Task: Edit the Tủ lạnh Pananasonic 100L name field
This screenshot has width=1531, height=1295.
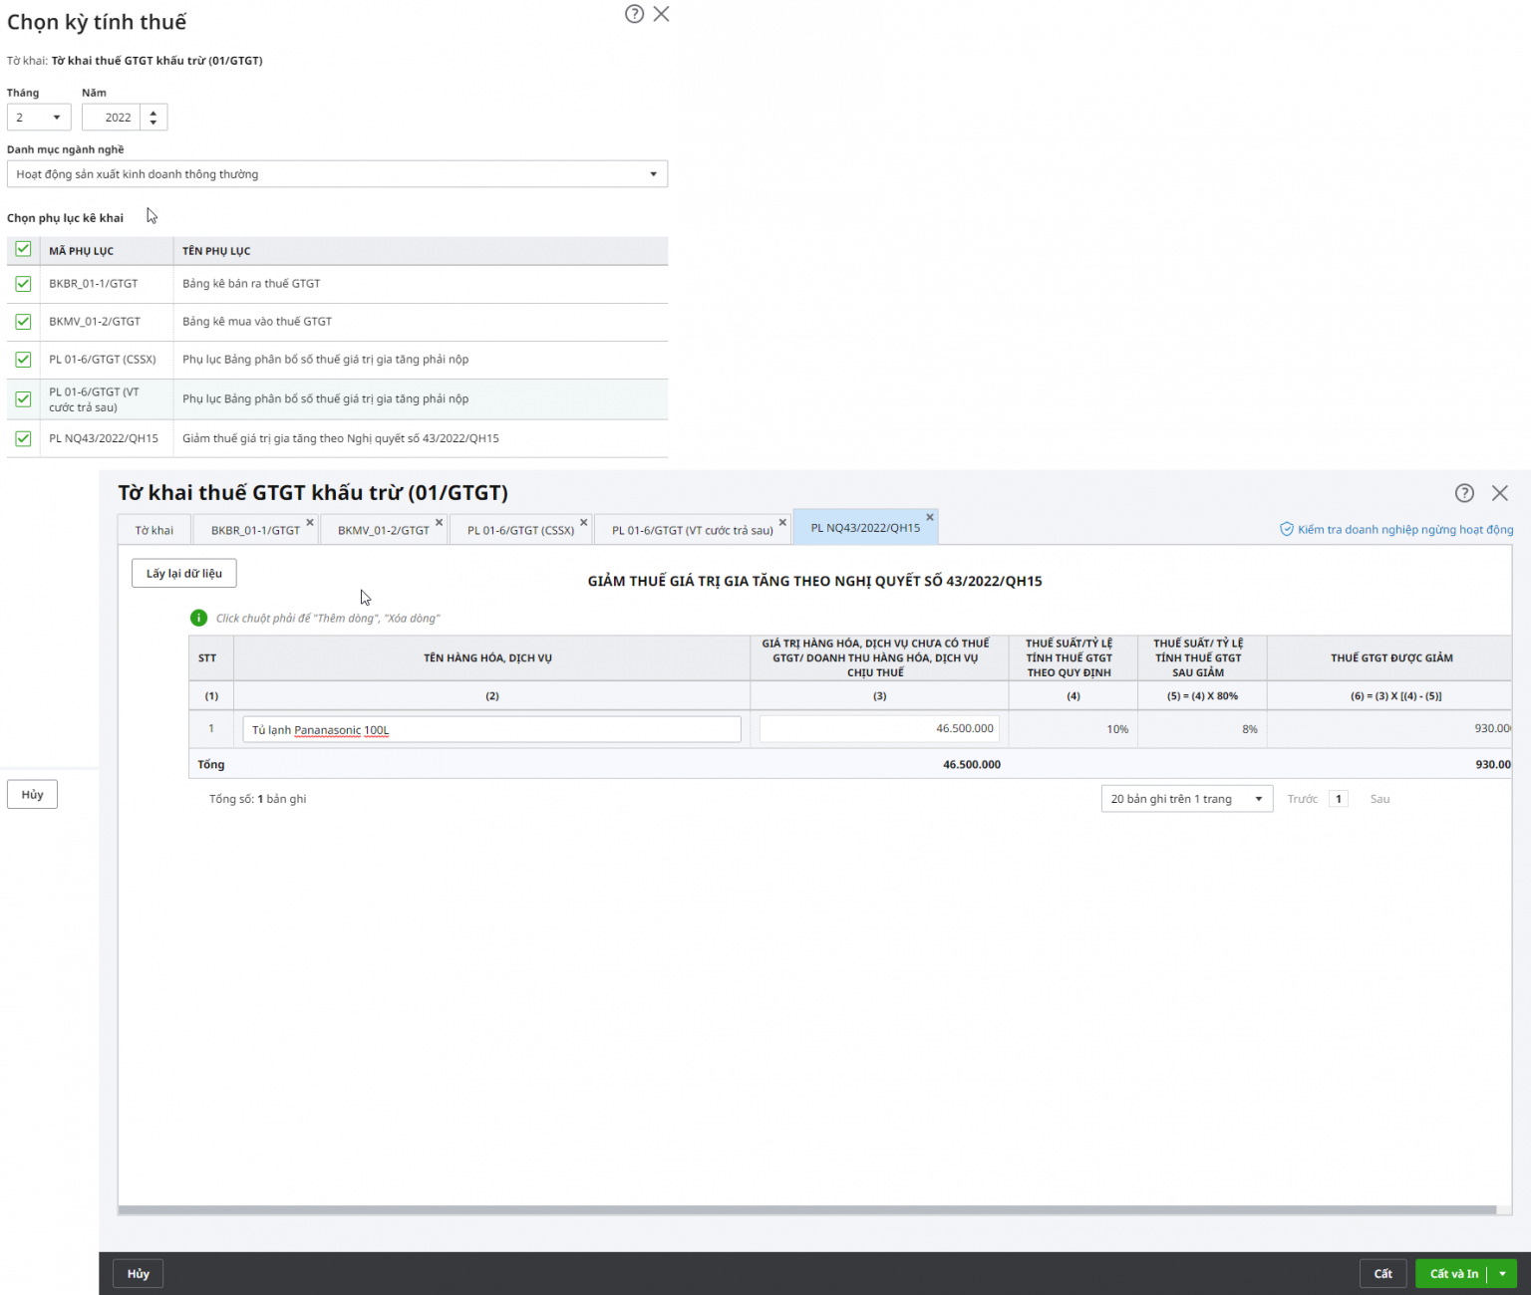Action: point(491,730)
